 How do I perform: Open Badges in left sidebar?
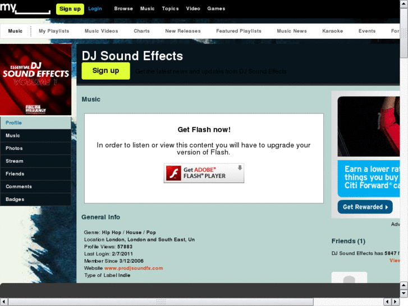point(36,199)
